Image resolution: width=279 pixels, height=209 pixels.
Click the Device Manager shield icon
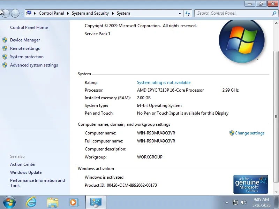(5, 40)
